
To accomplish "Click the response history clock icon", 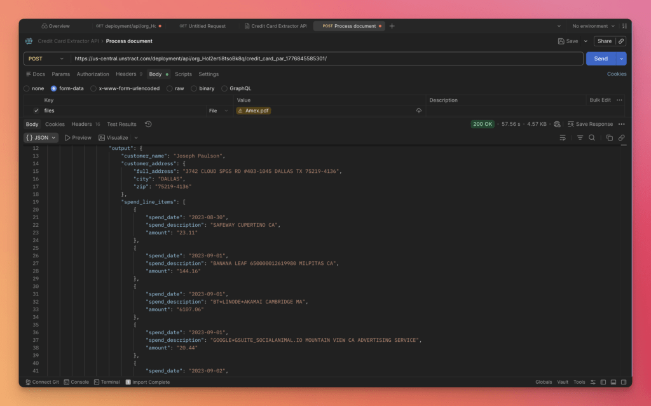I will pos(148,125).
